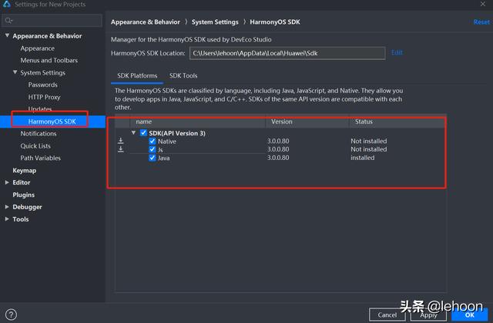Open Path Variables settings page
493x323 pixels.
coord(41,158)
